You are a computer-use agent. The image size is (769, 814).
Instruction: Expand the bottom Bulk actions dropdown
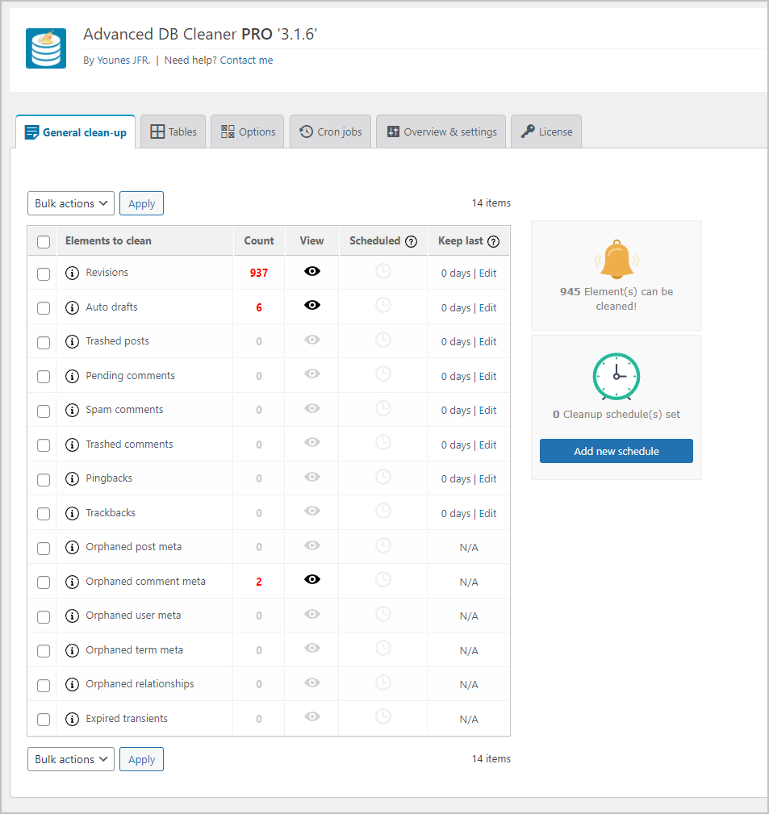70,759
